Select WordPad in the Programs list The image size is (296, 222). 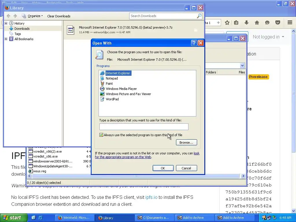coord(112,99)
